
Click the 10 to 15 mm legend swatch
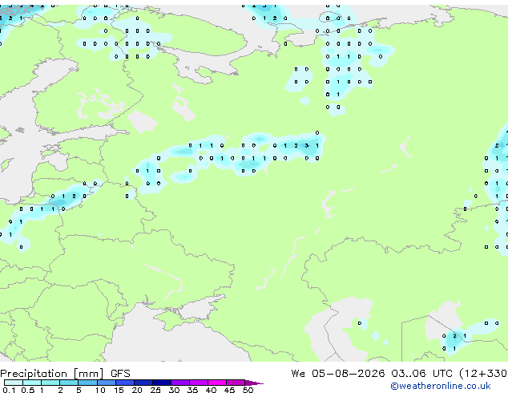click(106, 383)
